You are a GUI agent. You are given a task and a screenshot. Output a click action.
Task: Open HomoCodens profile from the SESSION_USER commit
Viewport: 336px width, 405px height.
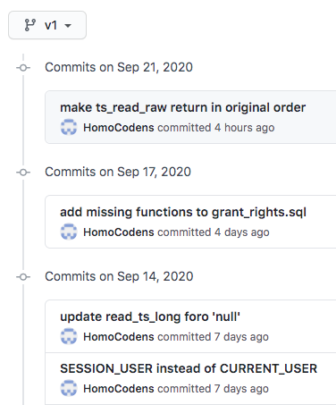119,389
